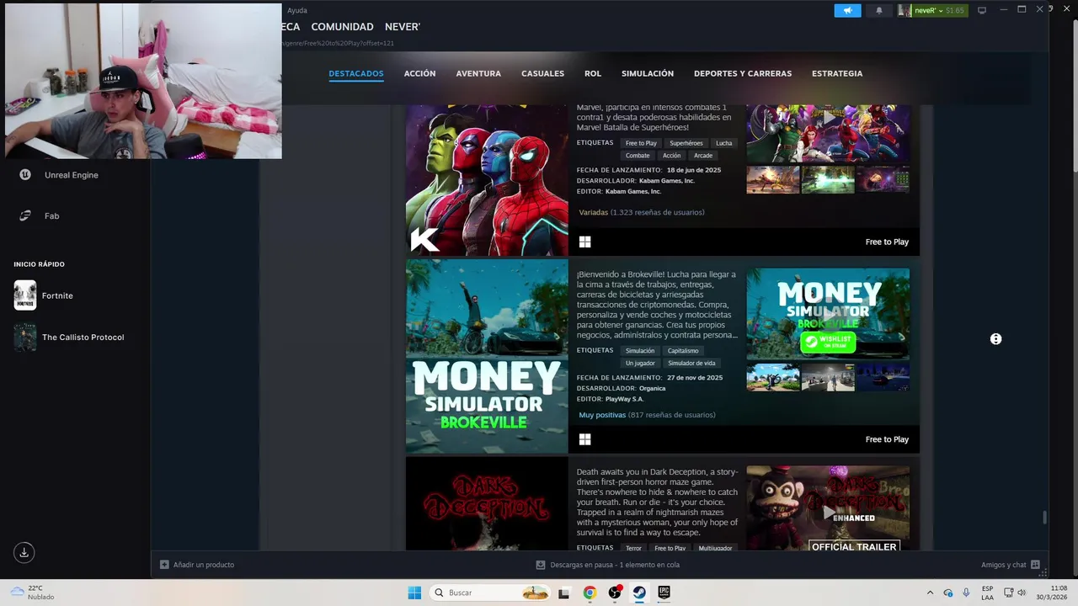Open Descargas en pausa status
The height and width of the screenshot is (606, 1078).
click(608, 565)
